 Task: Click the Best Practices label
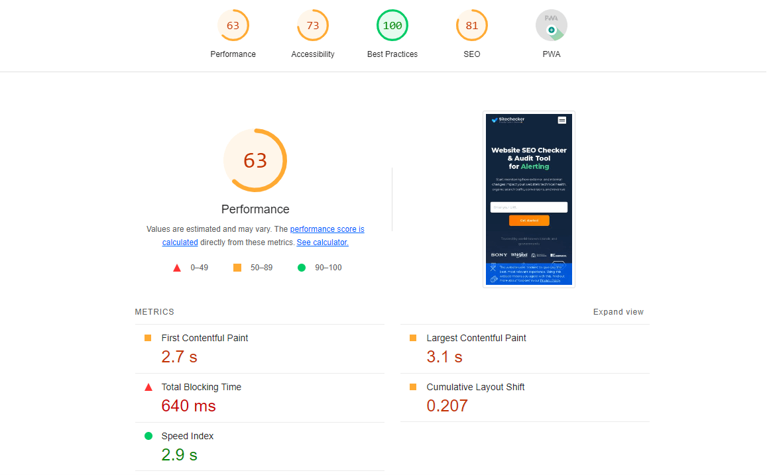pyautogui.click(x=392, y=54)
